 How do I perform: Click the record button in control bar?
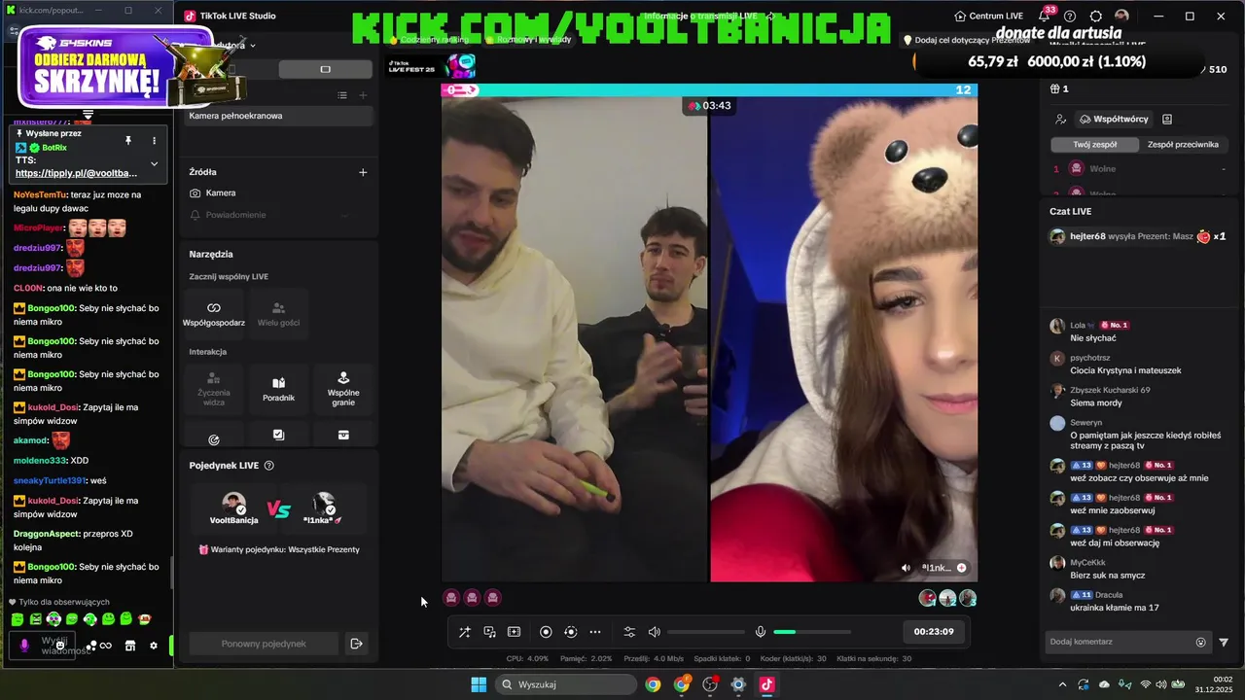(546, 632)
